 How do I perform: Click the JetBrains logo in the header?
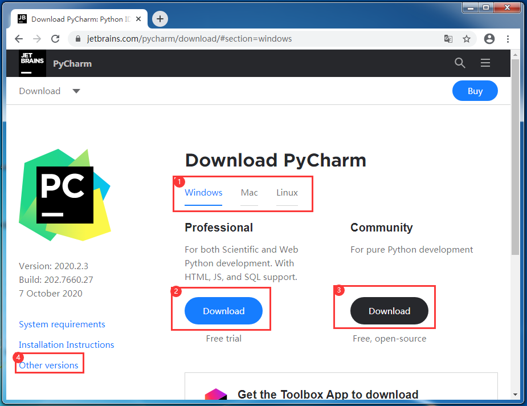tap(32, 63)
